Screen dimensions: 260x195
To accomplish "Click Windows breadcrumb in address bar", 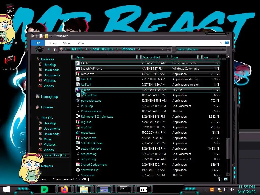I will point(128,49).
